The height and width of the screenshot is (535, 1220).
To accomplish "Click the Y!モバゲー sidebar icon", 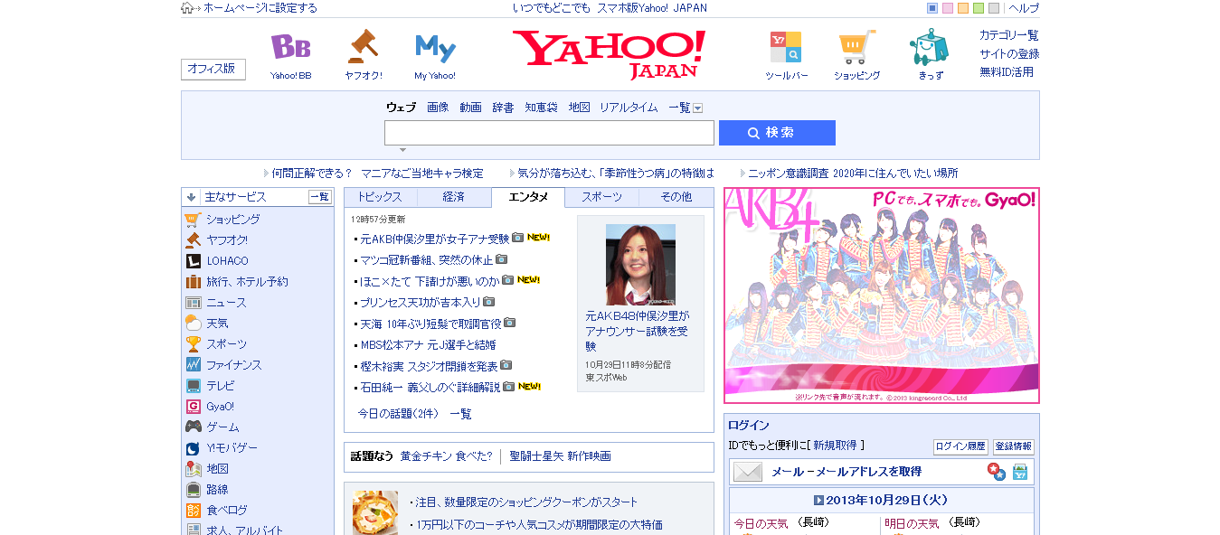I will pyautogui.click(x=193, y=448).
